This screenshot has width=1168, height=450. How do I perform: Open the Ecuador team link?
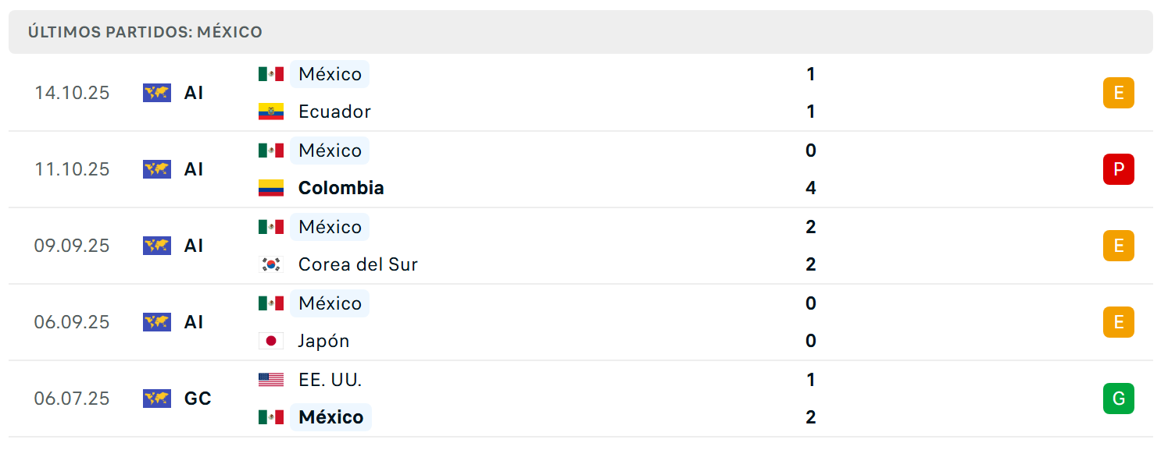pos(334,112)
